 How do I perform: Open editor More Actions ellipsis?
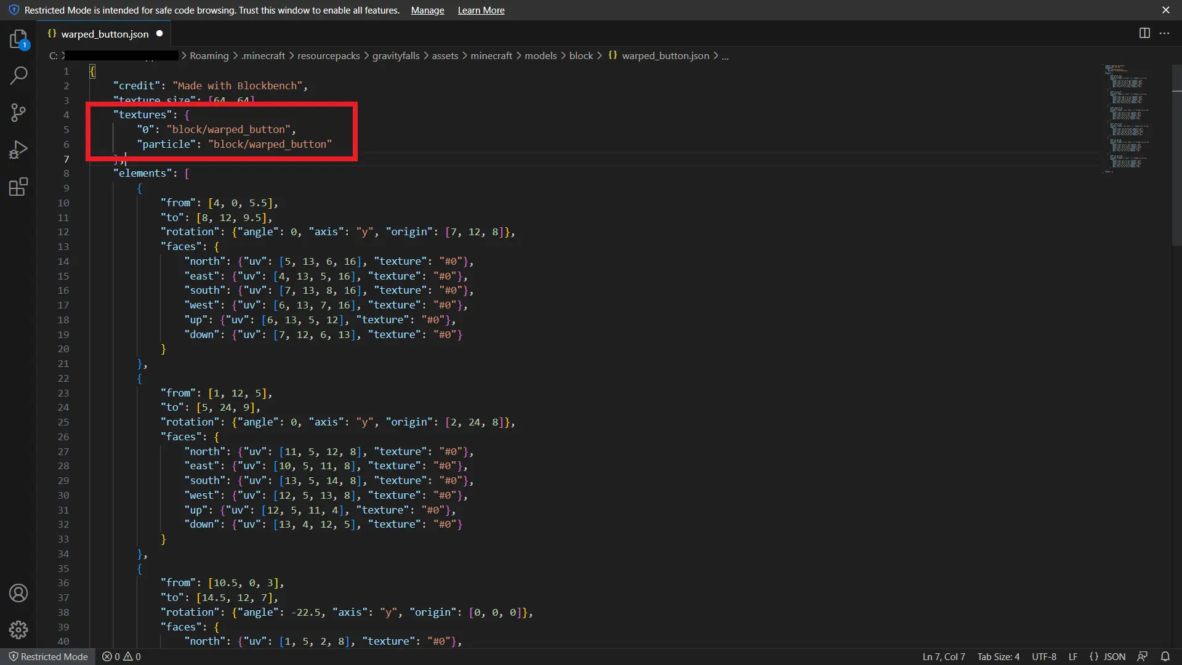coord(1164,33)
